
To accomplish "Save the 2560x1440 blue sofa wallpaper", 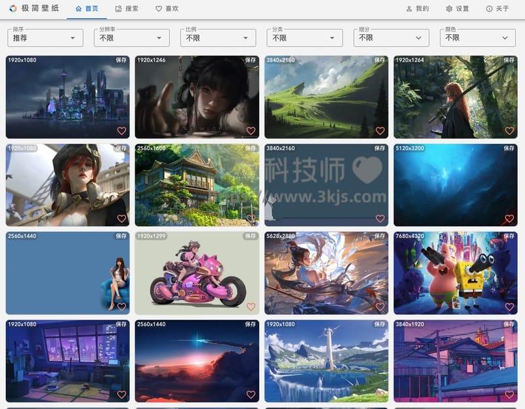I will point(121,236).
